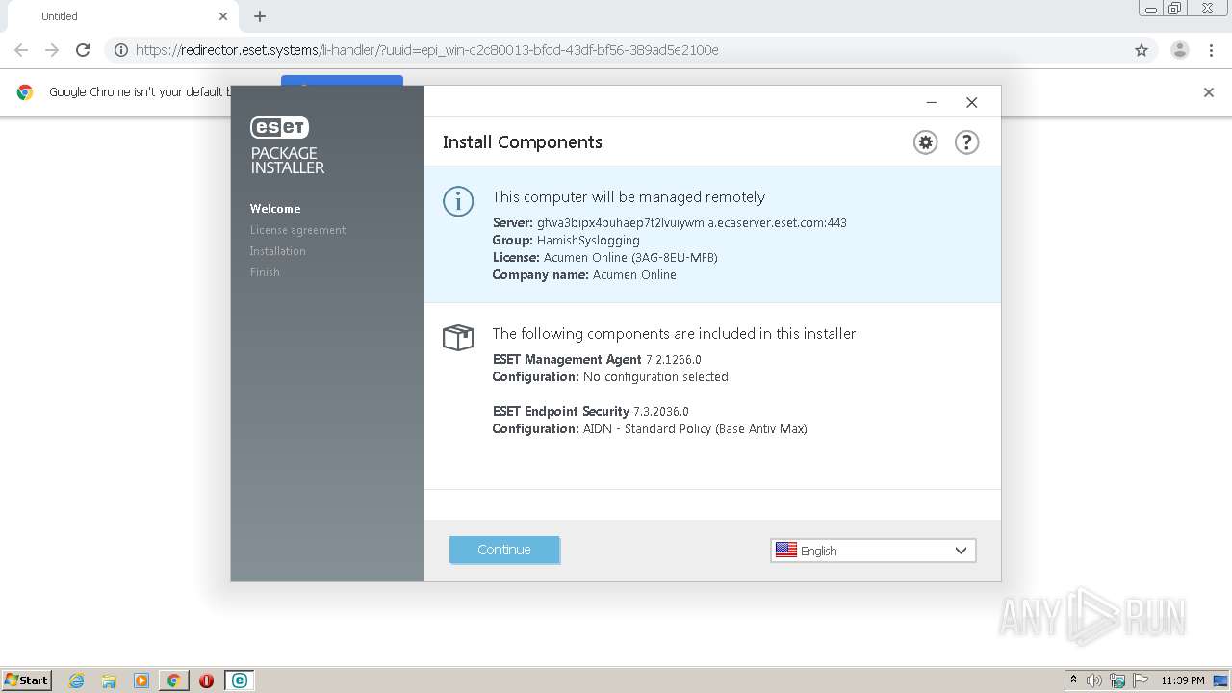Click the Install Components heading

click(523, 142)
